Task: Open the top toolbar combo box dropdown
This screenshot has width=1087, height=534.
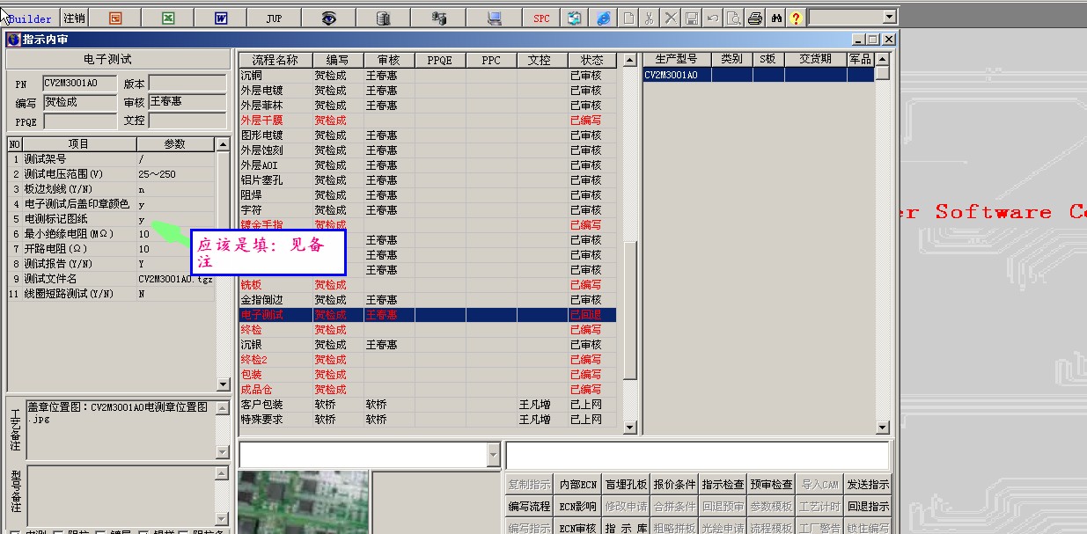Action: pos(889,17)
